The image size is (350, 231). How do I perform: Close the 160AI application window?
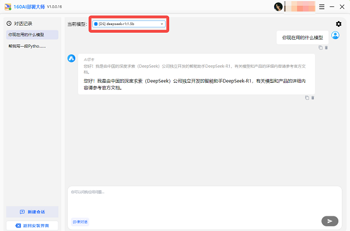point(342,7)
